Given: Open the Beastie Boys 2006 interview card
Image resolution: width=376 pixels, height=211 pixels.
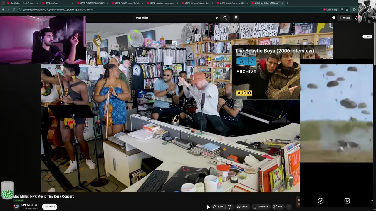Looking at the screenshot, I should (266, 73).
